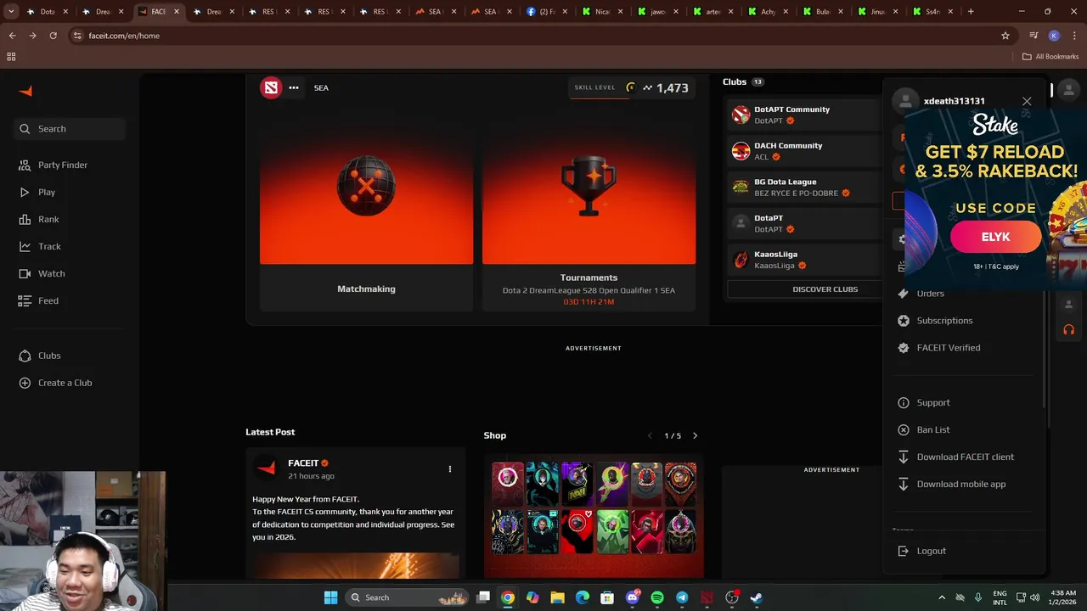The height and width of the screenshot is (611, 1087).
Task: Open the three-dots menu beside SEA
Action: pyautogui.click(x=294, y=87)
